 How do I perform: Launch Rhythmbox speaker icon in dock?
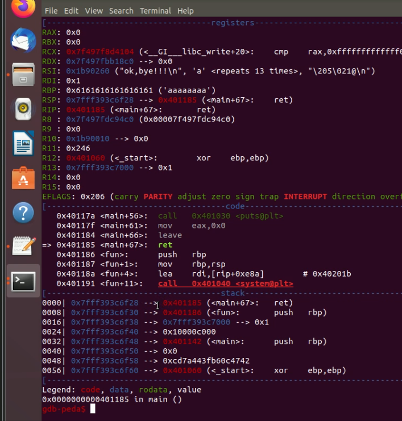tap(23, 109)
